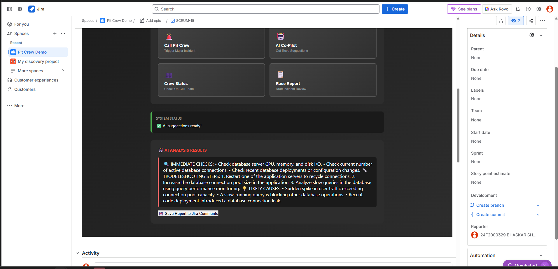
Task: Click the share icon
Action: pos(531,21)
